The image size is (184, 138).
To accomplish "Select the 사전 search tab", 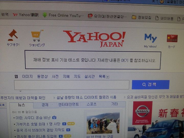I will click(55, 76).
